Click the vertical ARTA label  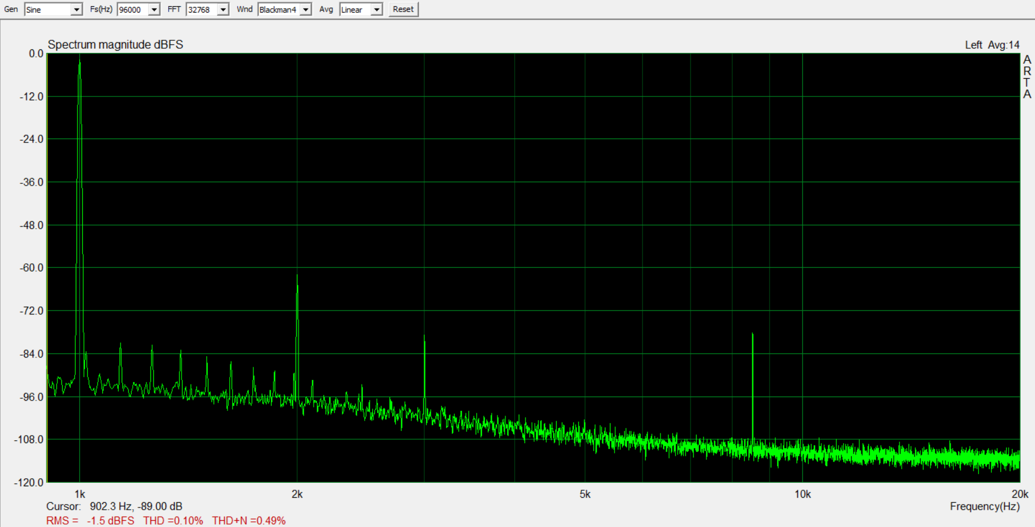[1027, 76]
